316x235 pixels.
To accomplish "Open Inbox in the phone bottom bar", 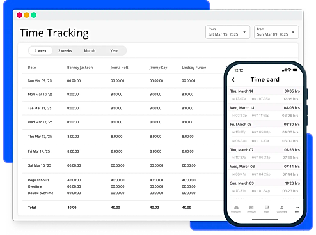I will [267, 209].
